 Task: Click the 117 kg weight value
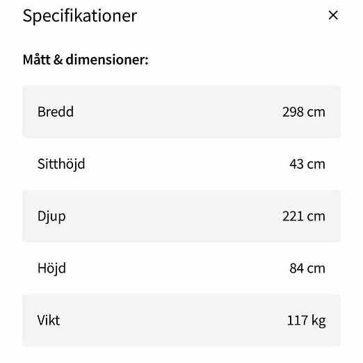pos(306,321)
